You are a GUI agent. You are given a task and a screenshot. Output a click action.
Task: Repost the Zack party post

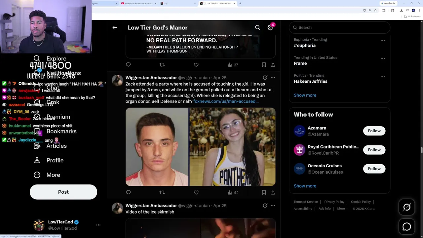coord(162,192)
